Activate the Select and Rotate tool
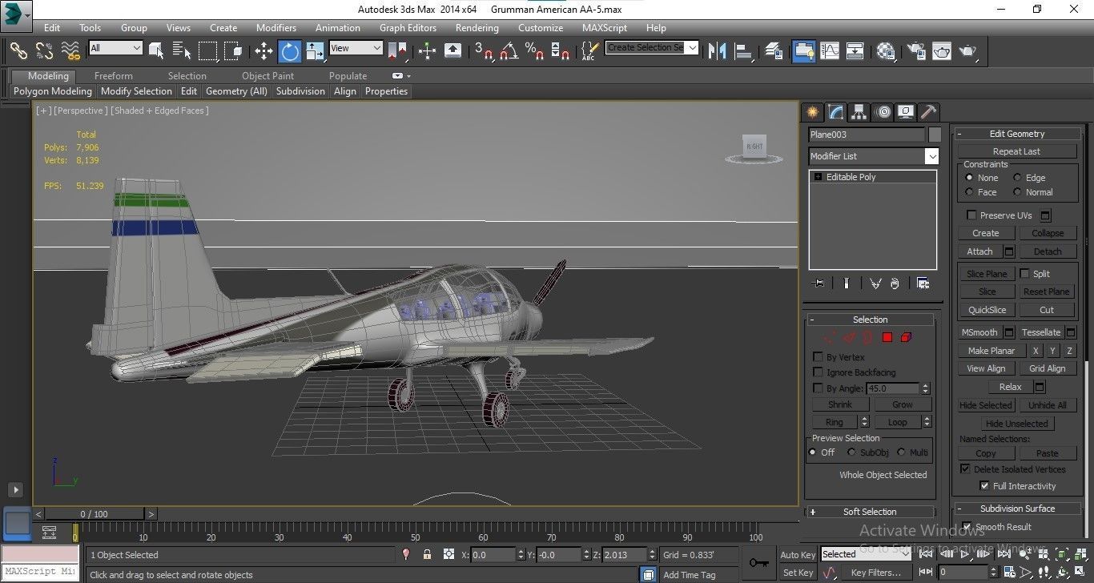This screenshot has height=583, width=1094. (x=289, y=50)
